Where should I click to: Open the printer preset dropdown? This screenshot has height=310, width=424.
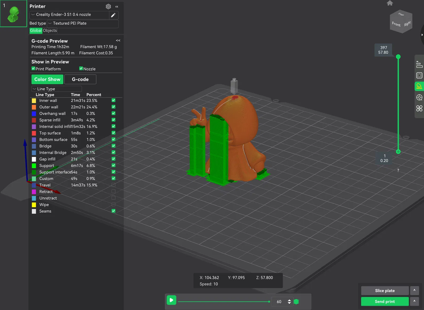pos(69,15)
